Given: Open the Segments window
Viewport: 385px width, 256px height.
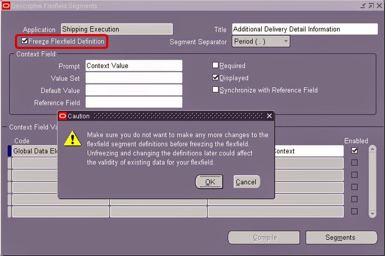Looking at the screenshot, I should [x=341, y=237].
